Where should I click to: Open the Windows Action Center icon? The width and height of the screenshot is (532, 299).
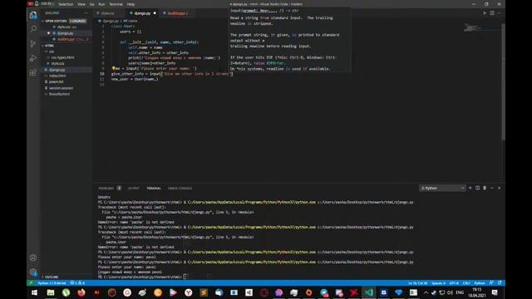pyautogui.click(x=495, y=292)
